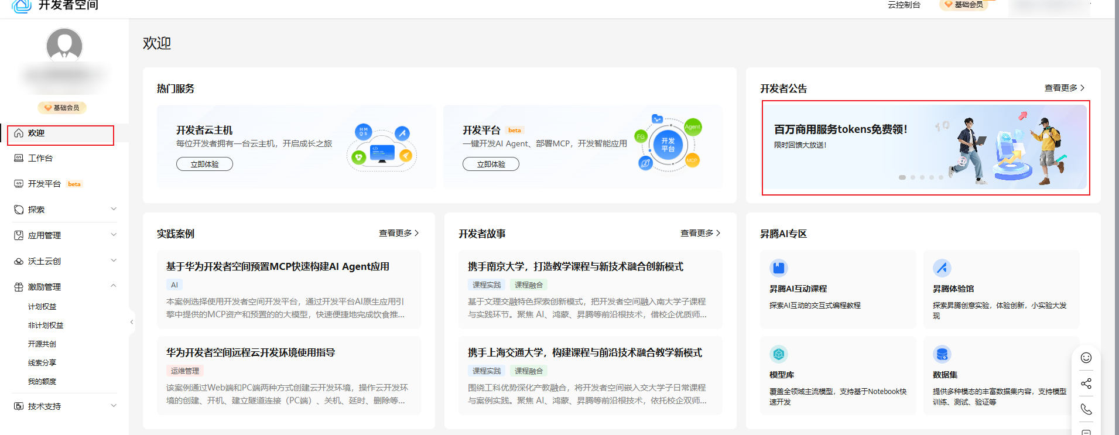The height and width of the screenshot is (435, 1119).
Task: Click the 开发者空间 cloud logo
Action: tap(22, 6)
